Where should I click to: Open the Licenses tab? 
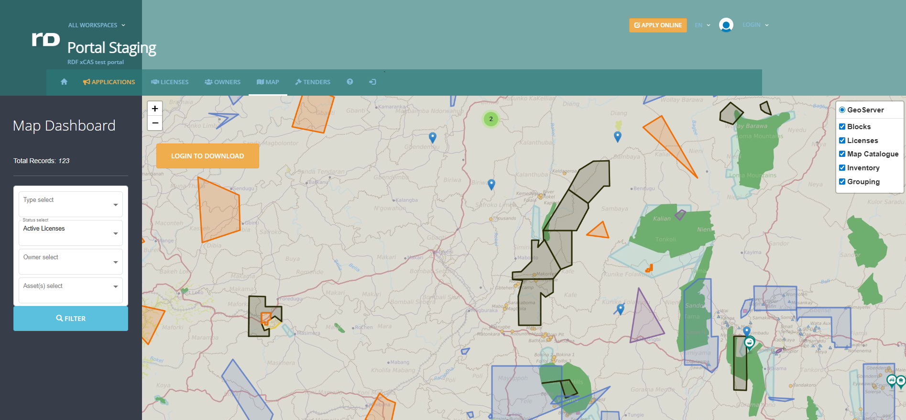click(170, 82)
